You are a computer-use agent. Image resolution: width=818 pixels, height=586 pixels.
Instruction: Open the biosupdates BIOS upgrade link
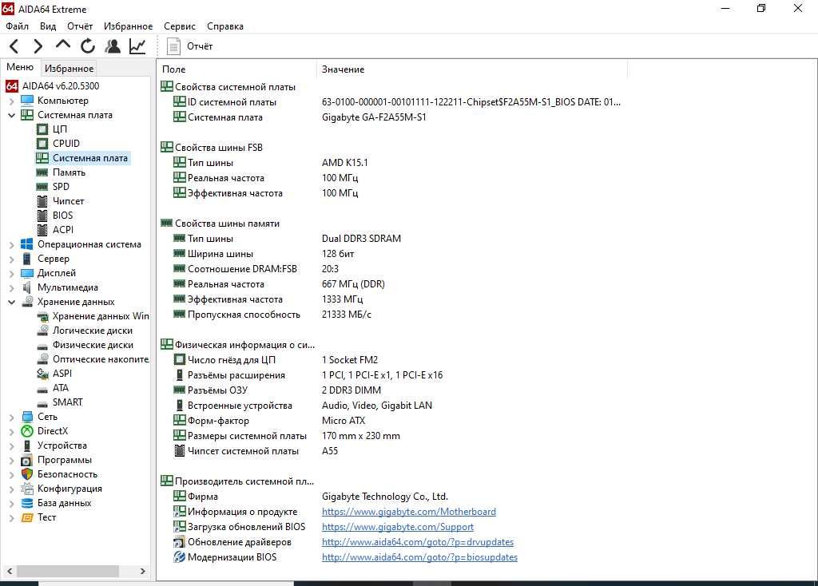[x=419, y=557]
